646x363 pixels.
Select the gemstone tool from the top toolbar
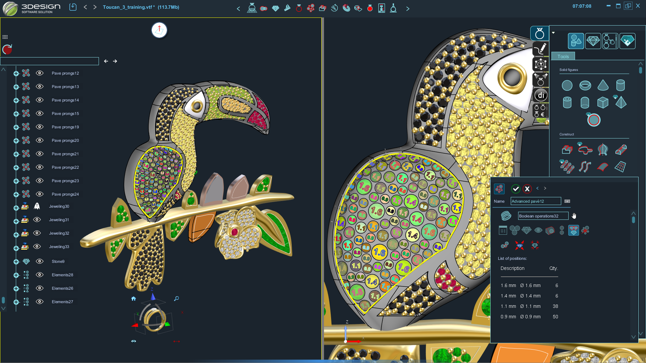click(276, 8)
